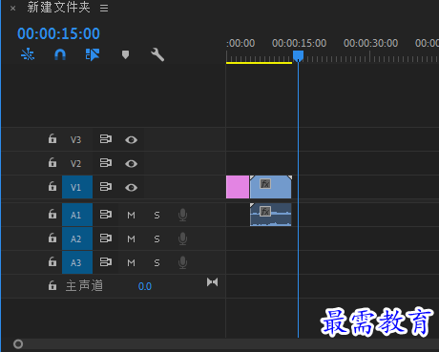Toggle lock on track A2

pyautogui.click(x=52, y=238)
